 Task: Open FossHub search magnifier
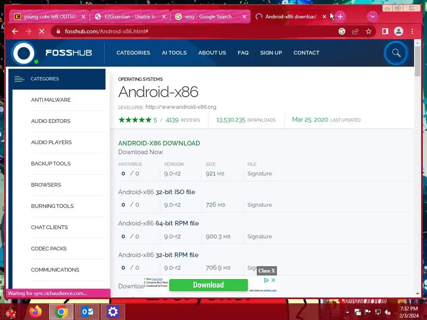(x=396, y=53)
